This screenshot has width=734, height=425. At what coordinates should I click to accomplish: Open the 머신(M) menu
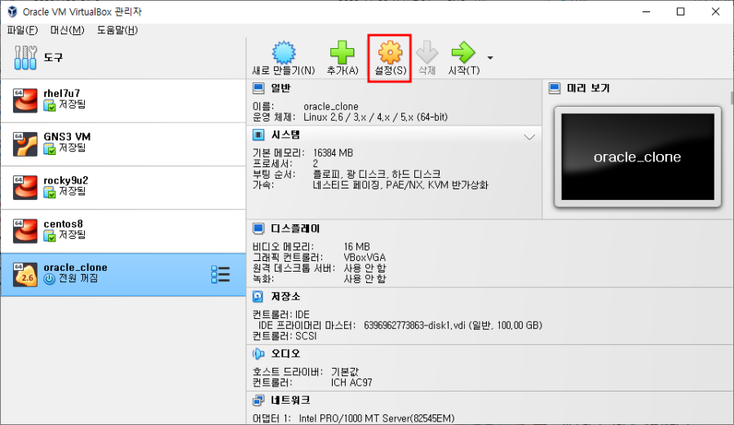68,30
